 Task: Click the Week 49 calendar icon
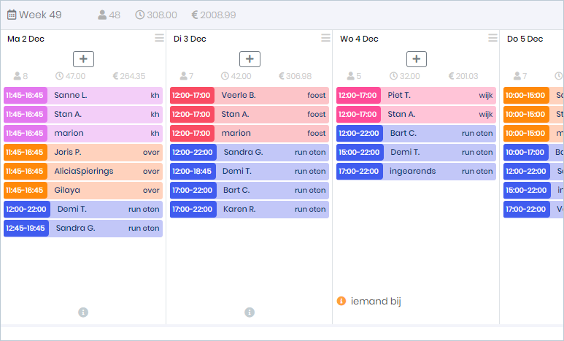point(12,15)
